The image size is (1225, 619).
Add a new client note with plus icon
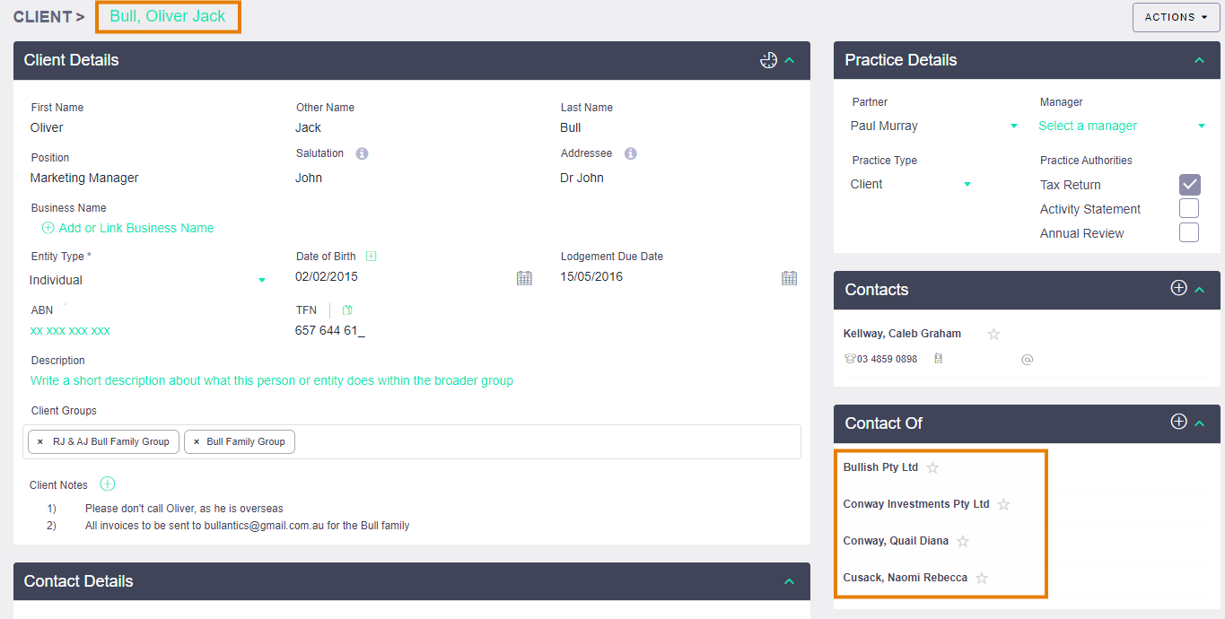coord(108,484)
